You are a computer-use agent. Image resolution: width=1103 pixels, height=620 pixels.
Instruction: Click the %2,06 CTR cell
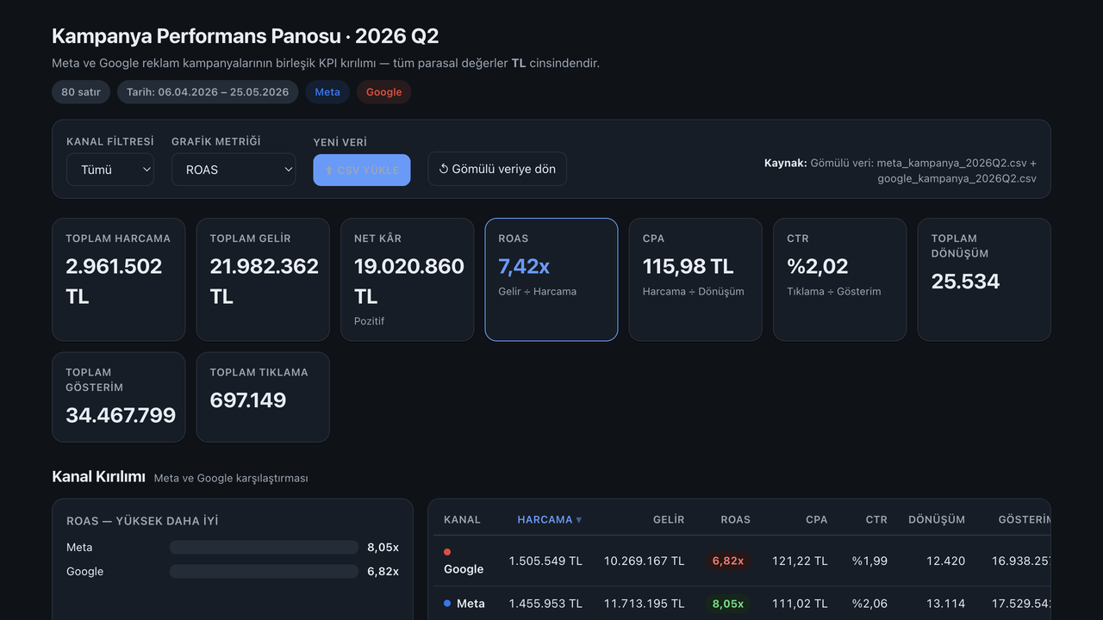pyautogui.click(x=870, y=604)
